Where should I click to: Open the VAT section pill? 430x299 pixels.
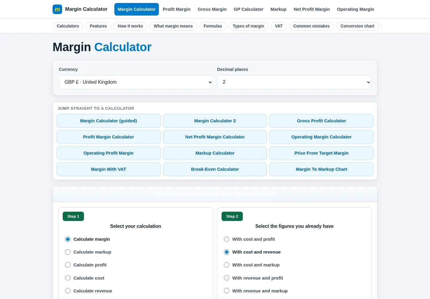pyautogui.click(x=279, y=26)
